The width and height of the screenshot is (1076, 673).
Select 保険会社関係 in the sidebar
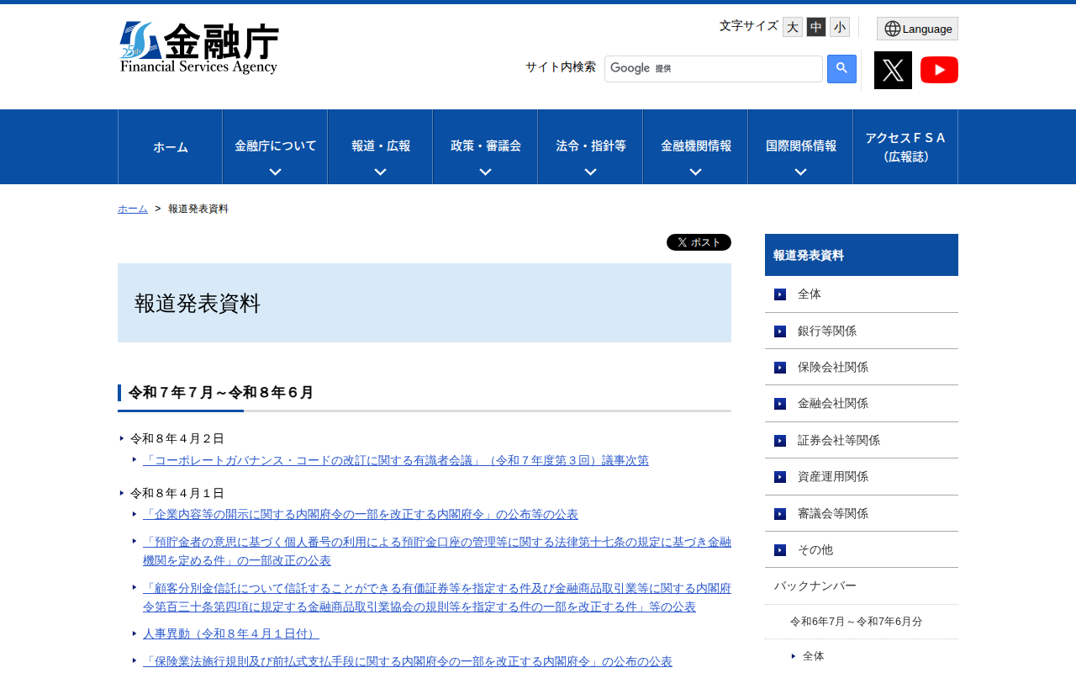tap(833, 368)
